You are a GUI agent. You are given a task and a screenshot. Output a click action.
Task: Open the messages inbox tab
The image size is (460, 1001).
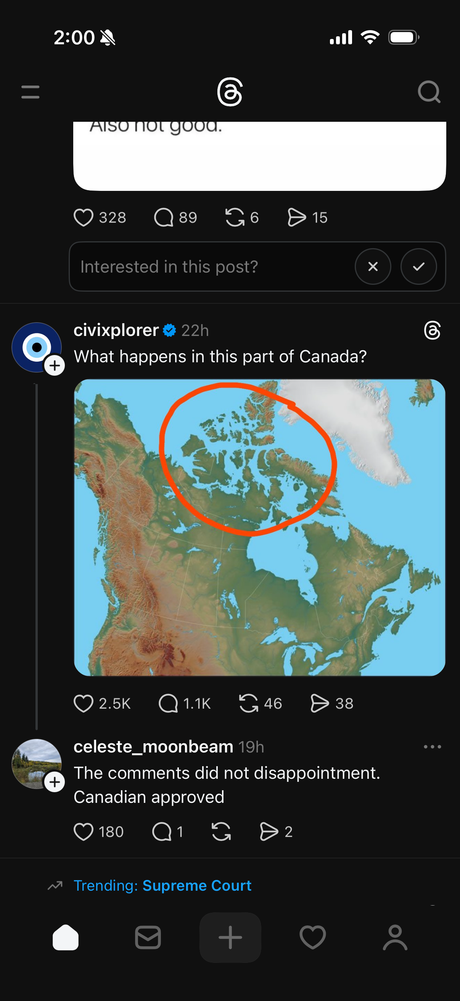pyautogui.click(x=148, y=937)
